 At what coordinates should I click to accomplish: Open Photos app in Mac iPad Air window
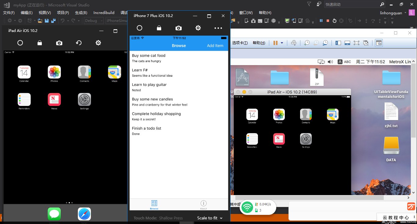click(279, 114)
